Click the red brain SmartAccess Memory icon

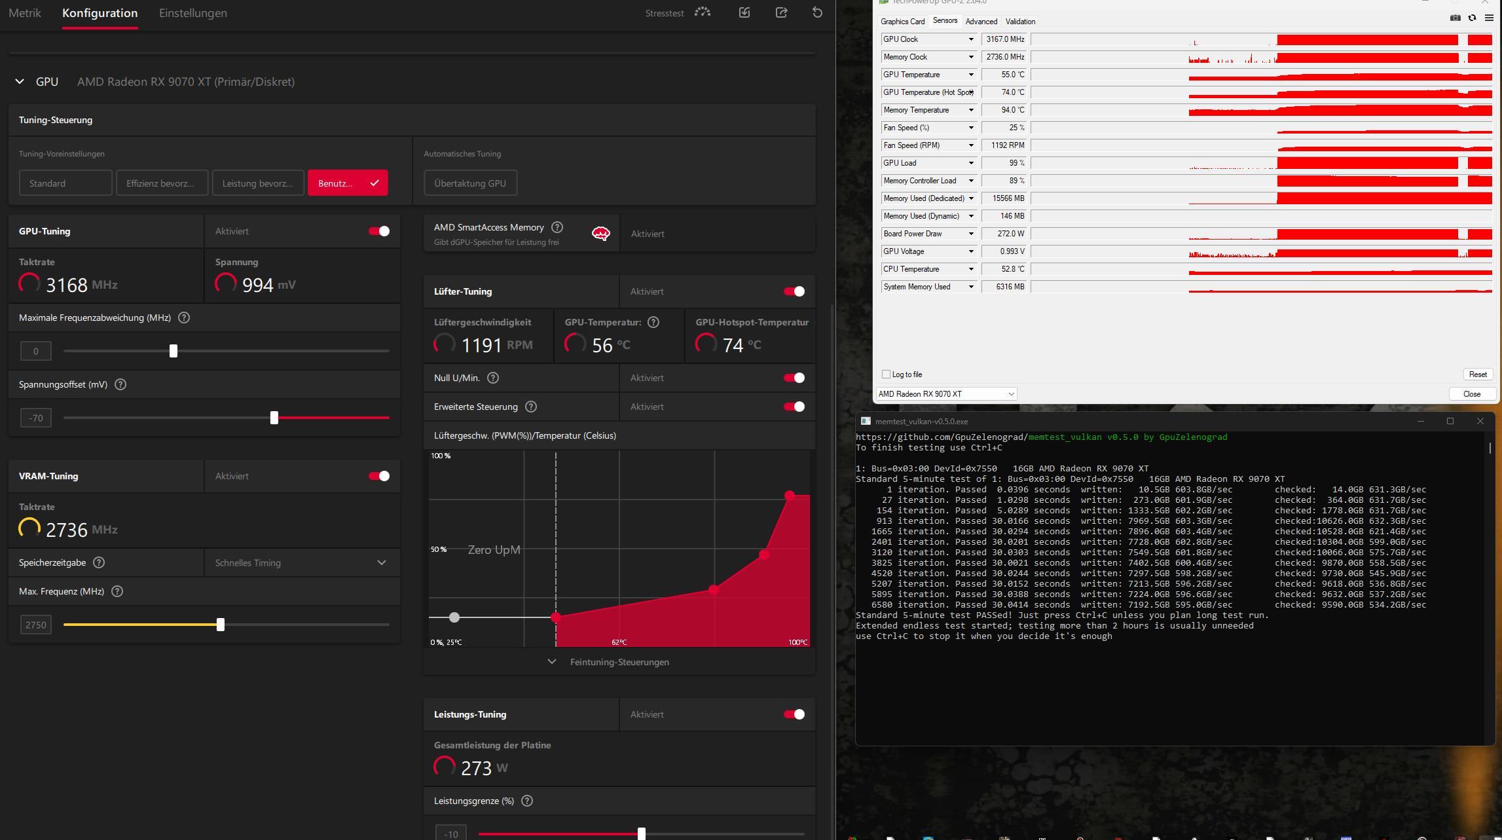(600, 234)
